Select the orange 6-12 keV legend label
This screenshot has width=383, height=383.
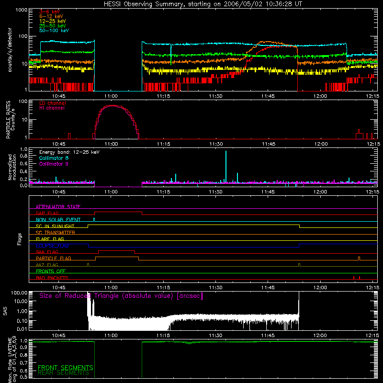(x=51, y=16)
